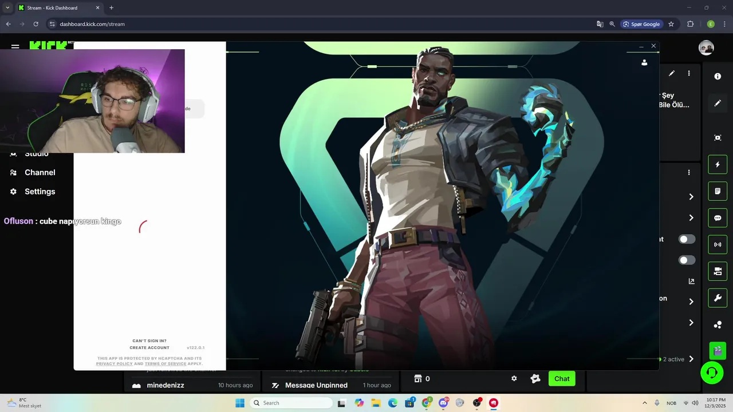Viewport: 733px width, 412px height.
Task: Open the PRIVACY POLICY link
Action: coord(115,364)
